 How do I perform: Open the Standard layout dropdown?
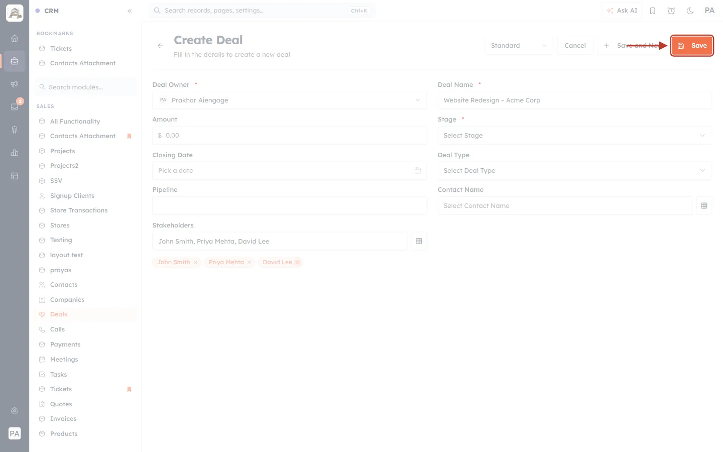[519, 46]
